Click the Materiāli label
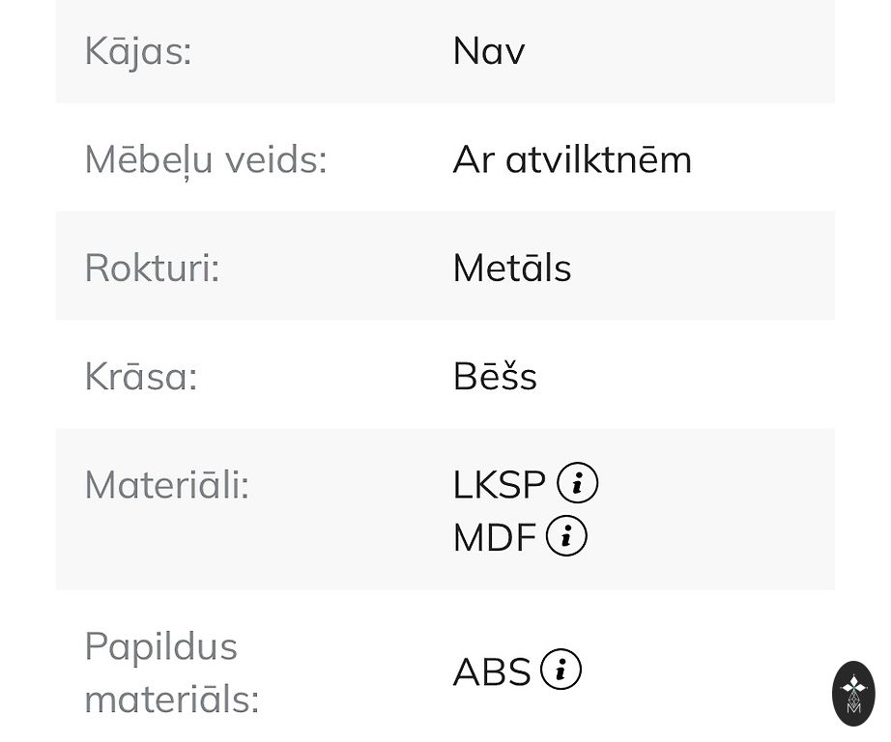This screenshot has width=891, height=742. pyautogui.click(x=166, y=484)
